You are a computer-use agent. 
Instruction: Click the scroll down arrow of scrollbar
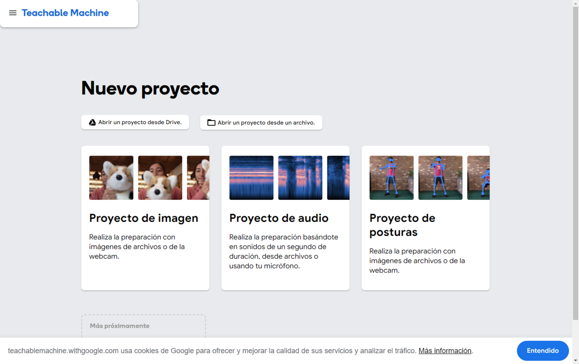(575, 360)
